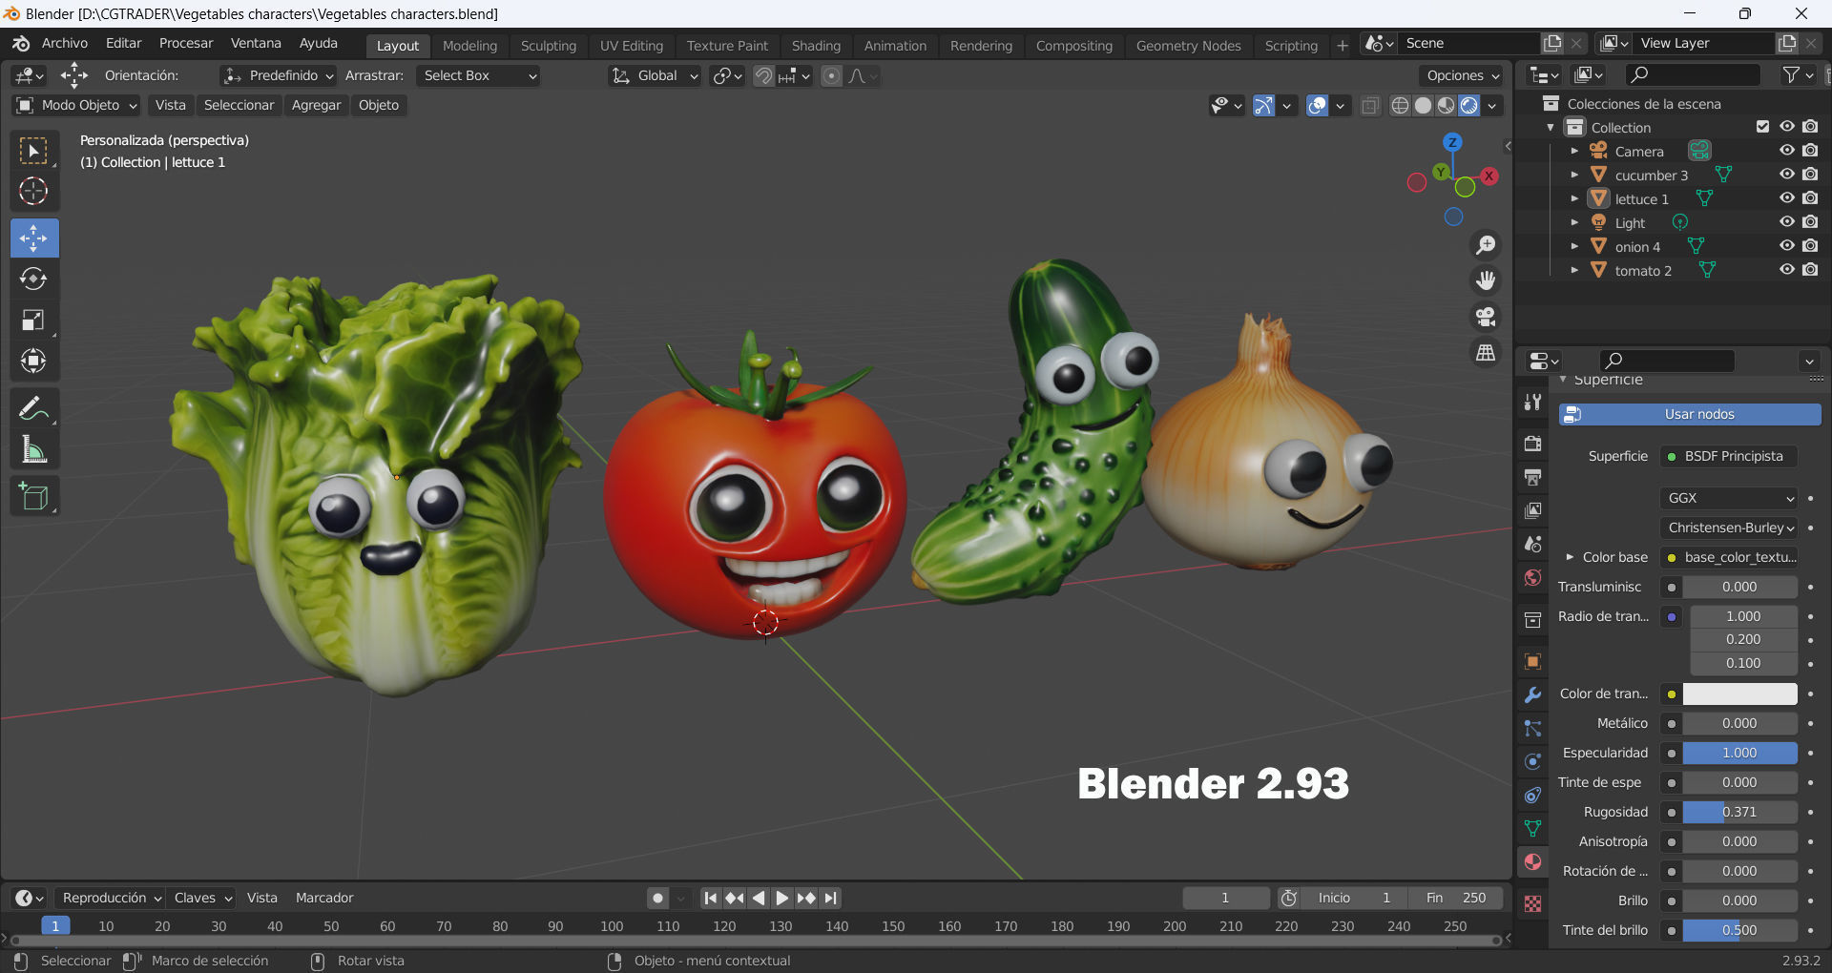1832x973 pixels.
Task: Open Material properties tab
Action: pyautogui.click(x=1532, y=861)
